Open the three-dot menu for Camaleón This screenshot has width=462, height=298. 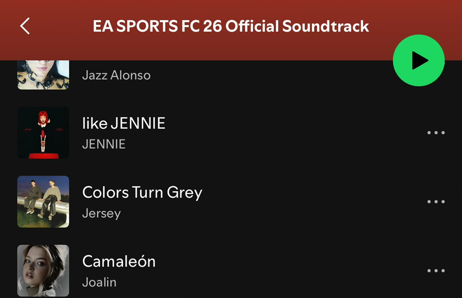click(x=435, y=271)
